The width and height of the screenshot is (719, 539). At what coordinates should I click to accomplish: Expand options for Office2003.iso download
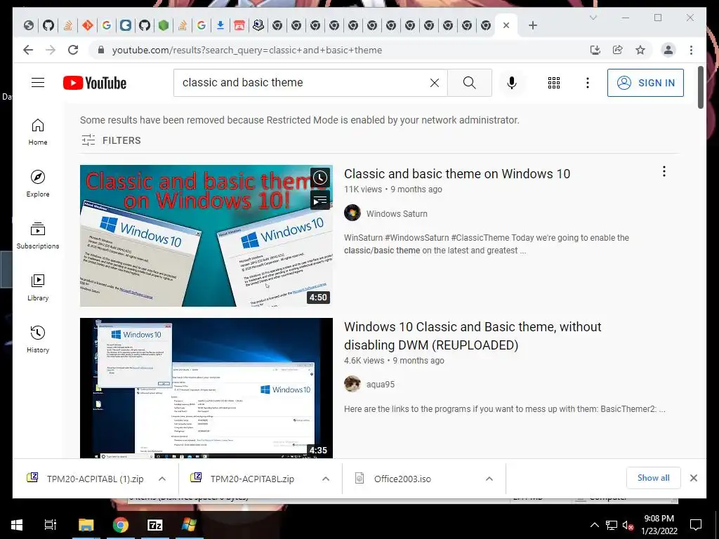click(x=489, y=479)
